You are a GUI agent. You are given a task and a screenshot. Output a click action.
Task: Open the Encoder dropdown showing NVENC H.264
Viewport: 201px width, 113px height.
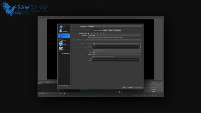pyautogui.click(x=114, y=35)
